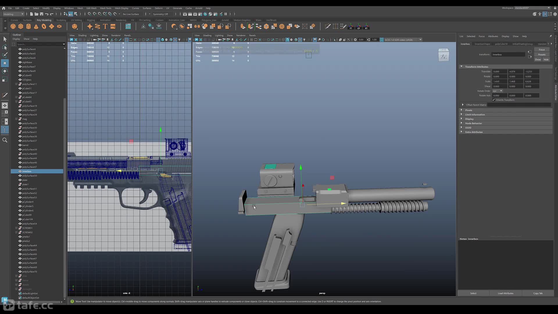Open the Mesh Tools menu
558x314 pixels.
coord(105,8)
